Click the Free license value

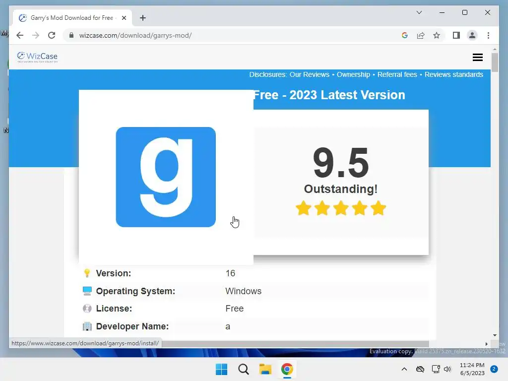point(234,309)
